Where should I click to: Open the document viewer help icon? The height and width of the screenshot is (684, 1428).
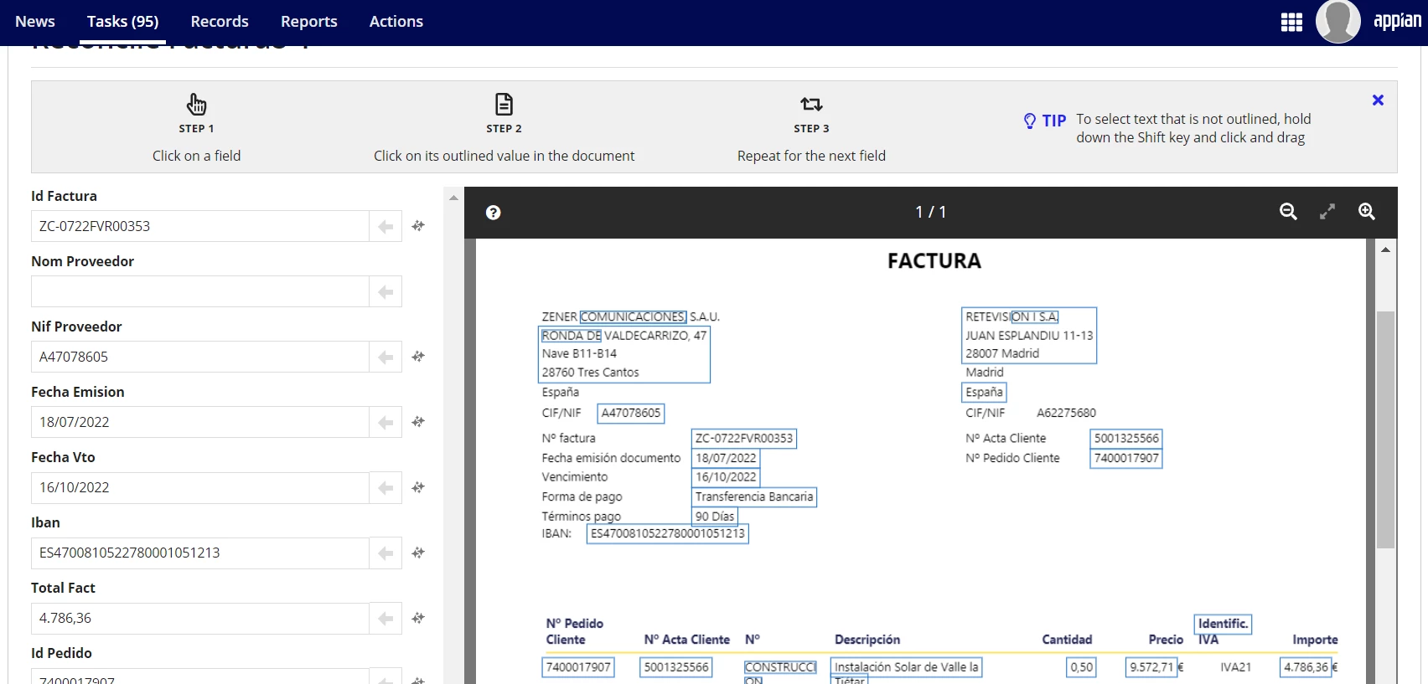494,213
